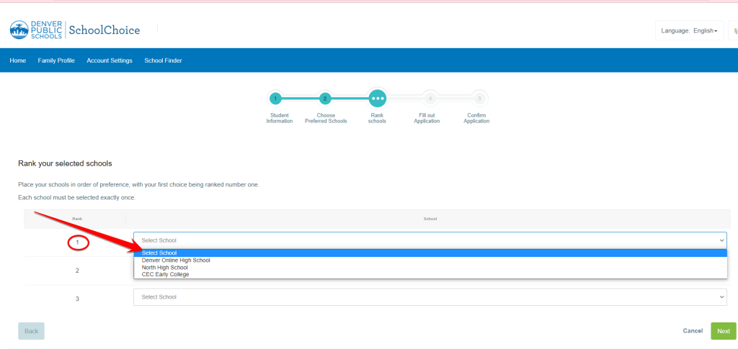Click the Student Information step label
Viewport: 738px width, 349px height.
(280, 118)
